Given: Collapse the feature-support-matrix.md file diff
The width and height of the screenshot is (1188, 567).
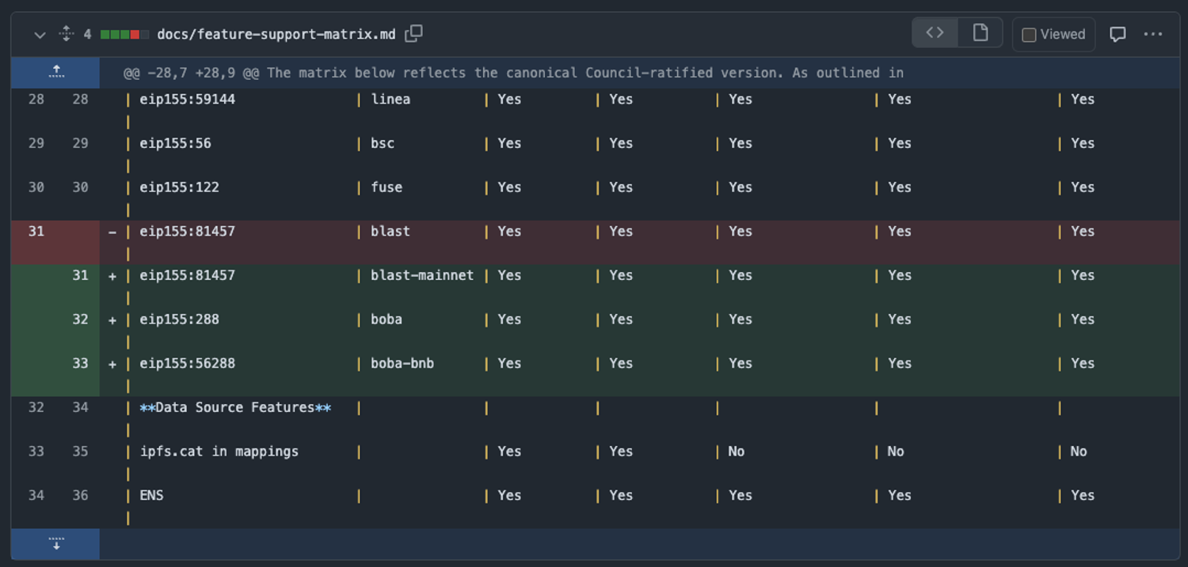Looking at the screenshot, I should coord(40,35).
